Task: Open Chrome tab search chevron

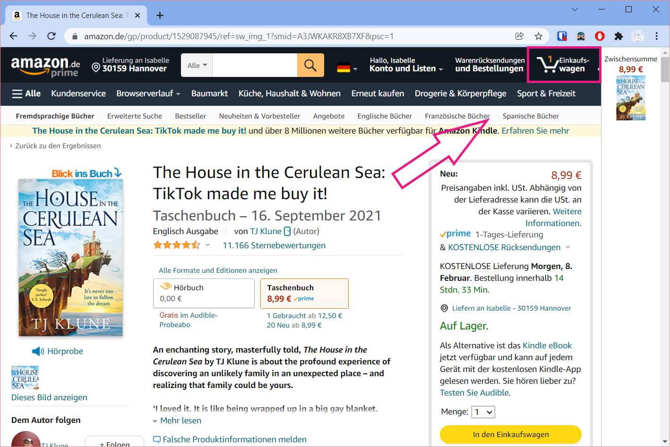Action: [x=575, y=9]
